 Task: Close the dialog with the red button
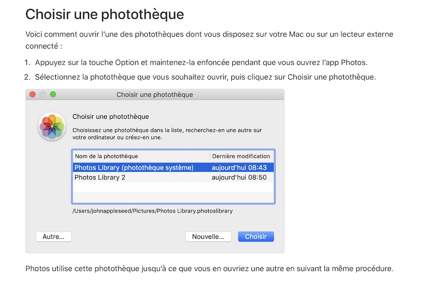click(x=32, y=95)
